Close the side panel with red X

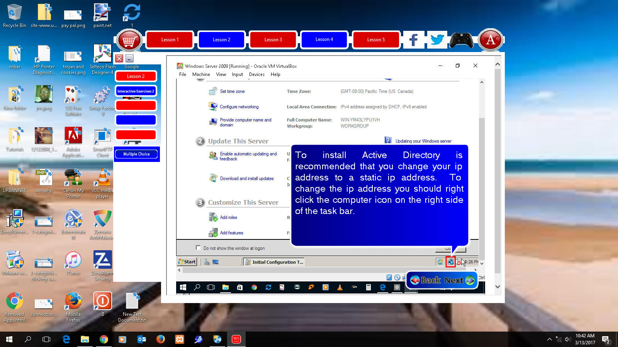click(119, 59)
